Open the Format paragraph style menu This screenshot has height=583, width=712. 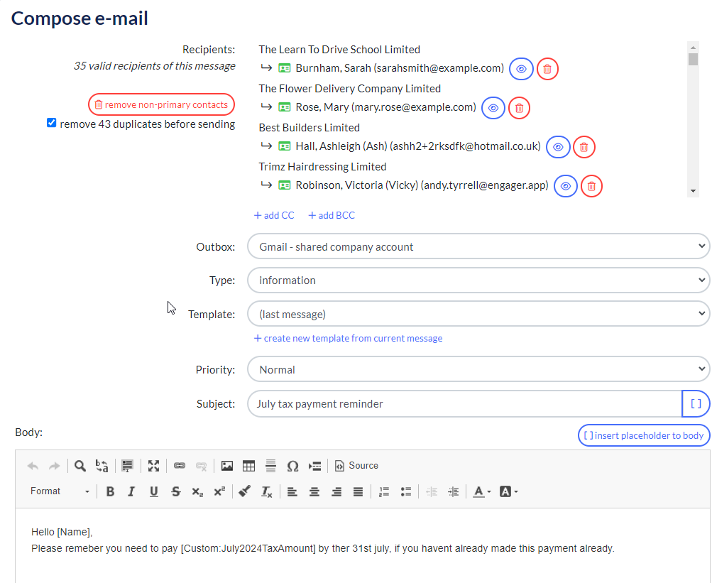click(x=60, y=491)
